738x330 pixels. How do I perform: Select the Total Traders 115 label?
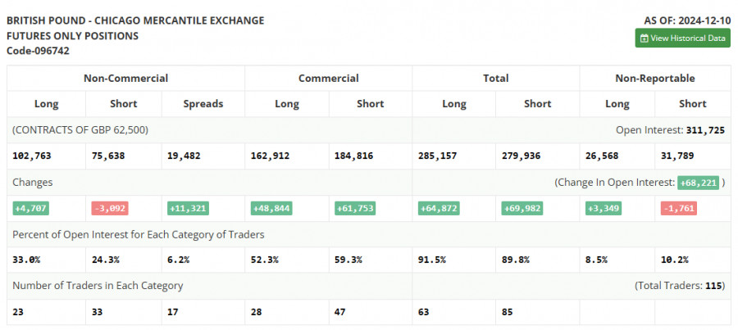click(681, 286)
